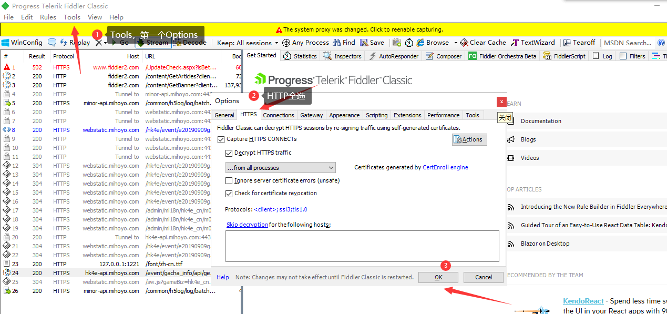Click the Decode toolbar button
The height and width of the screenshot is (314, 667).
point(191,43)
